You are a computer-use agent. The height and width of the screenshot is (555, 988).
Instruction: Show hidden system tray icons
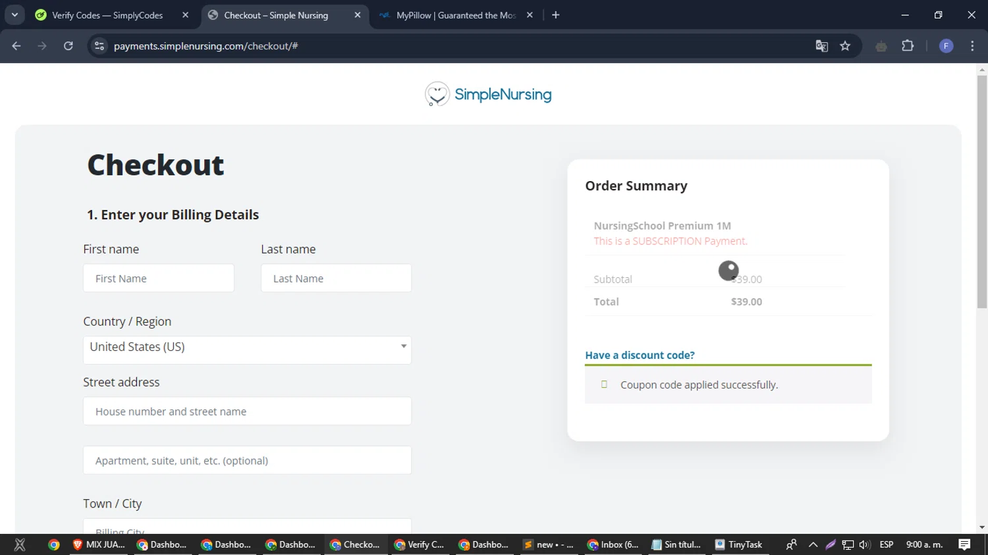tap(813, 544)
